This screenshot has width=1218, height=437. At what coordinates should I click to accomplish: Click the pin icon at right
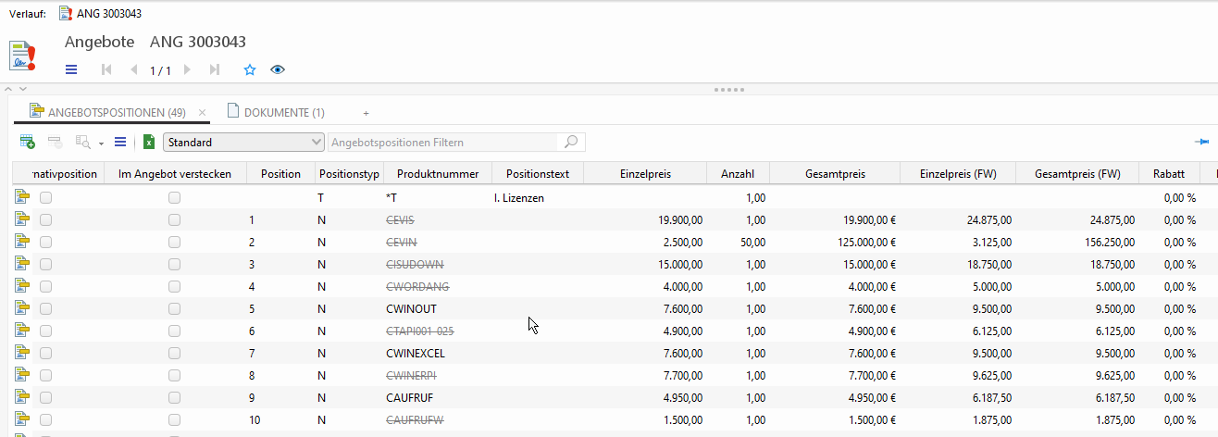(x=1202, y=143)
